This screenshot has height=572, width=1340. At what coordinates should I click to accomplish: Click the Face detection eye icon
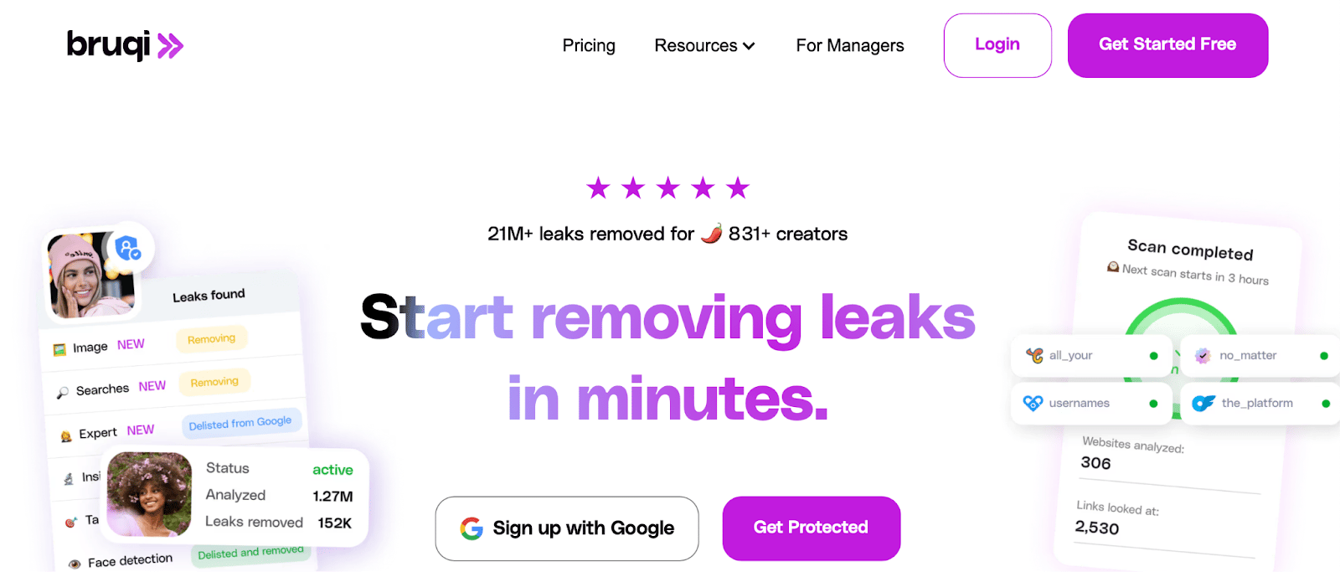(x=75, y=564)
